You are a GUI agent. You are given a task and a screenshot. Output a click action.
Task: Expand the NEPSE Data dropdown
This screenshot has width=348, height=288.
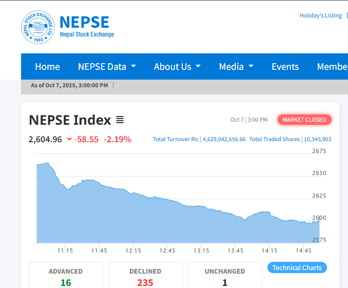coord(107,67)
